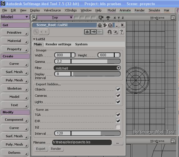Viewport: 179px width, 157px height.
Task: Open the Top view selector dropdown
Action: 55,17
